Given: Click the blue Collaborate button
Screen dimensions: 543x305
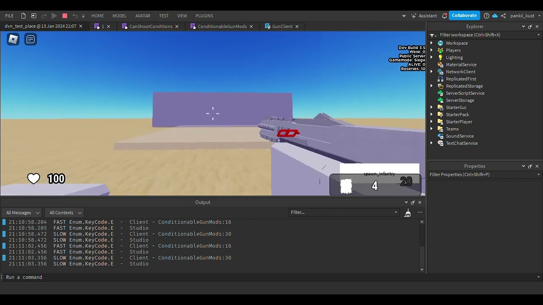Looking at the screenshot, I should click(464, 16).
